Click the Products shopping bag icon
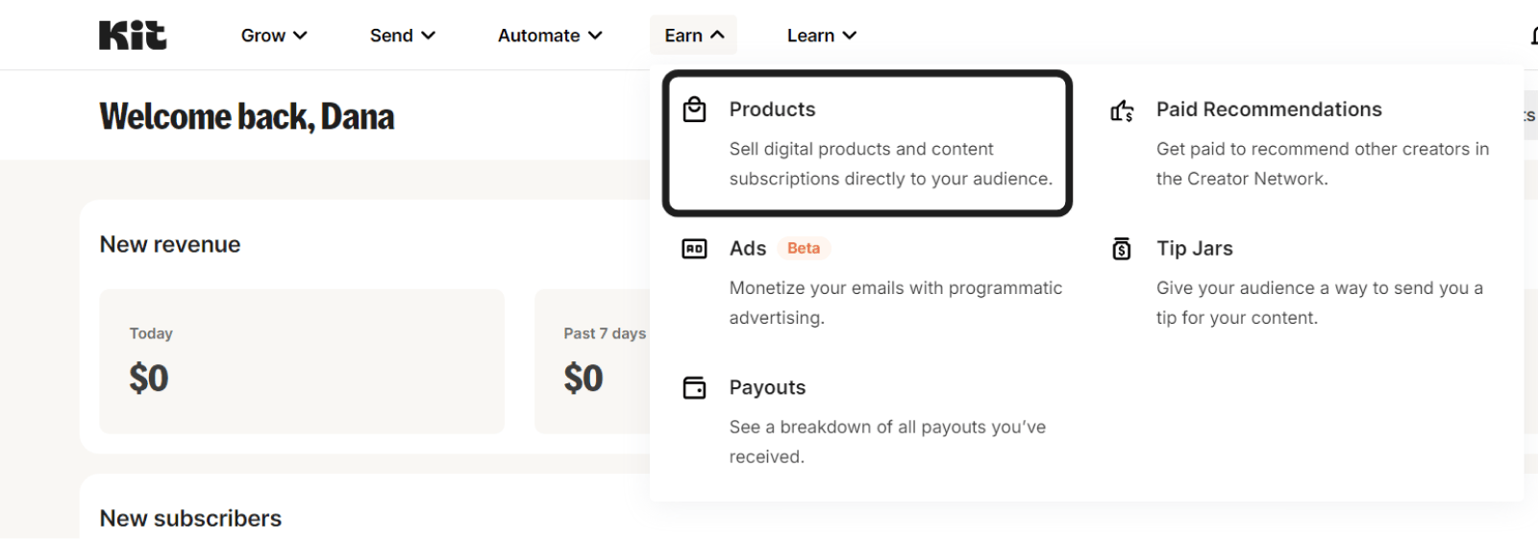 [x=694, y=110]
